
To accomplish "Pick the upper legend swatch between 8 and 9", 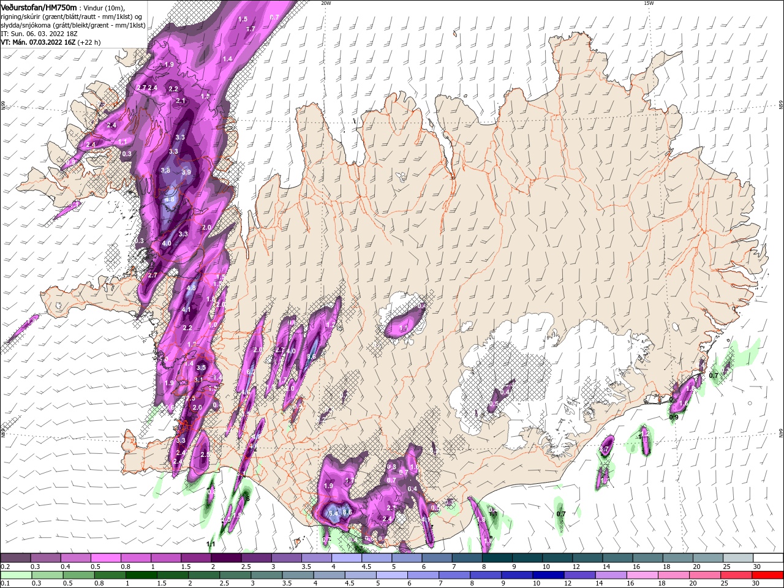I will pyautogui.click(x=497, y=558).
